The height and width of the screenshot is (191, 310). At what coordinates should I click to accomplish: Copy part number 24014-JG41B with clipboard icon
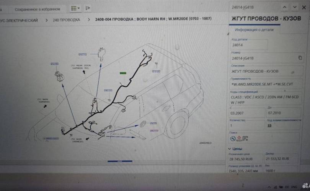click(x=300, y=58)
